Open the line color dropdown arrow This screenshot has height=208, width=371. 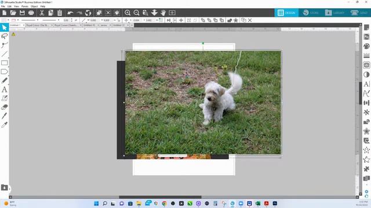click(18, 20)
